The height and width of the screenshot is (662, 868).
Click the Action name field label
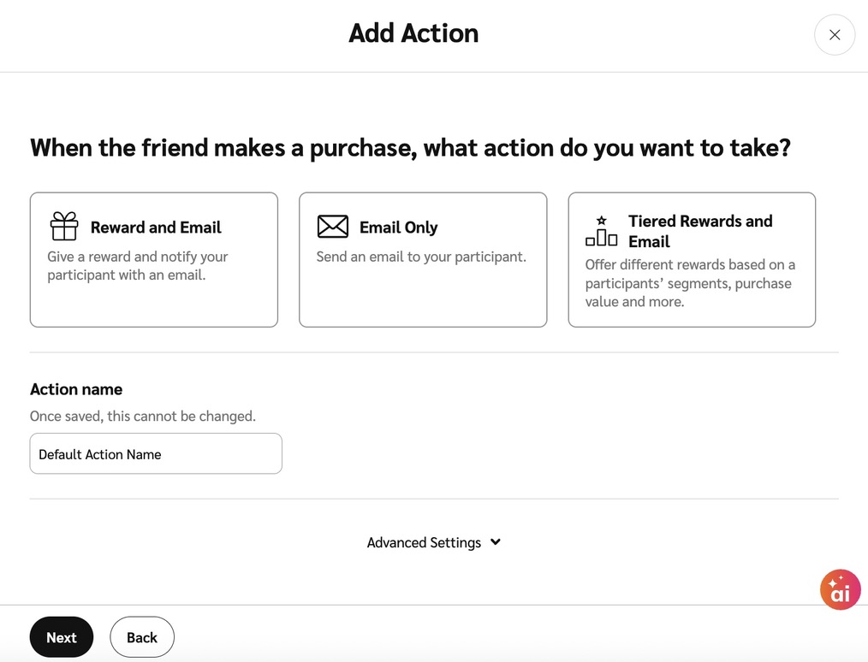[x=76, y=389]
